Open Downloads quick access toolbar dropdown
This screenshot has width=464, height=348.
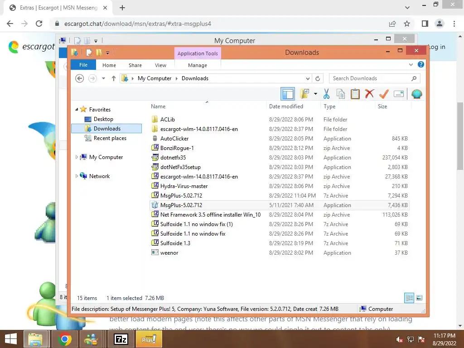coord(108,53)
